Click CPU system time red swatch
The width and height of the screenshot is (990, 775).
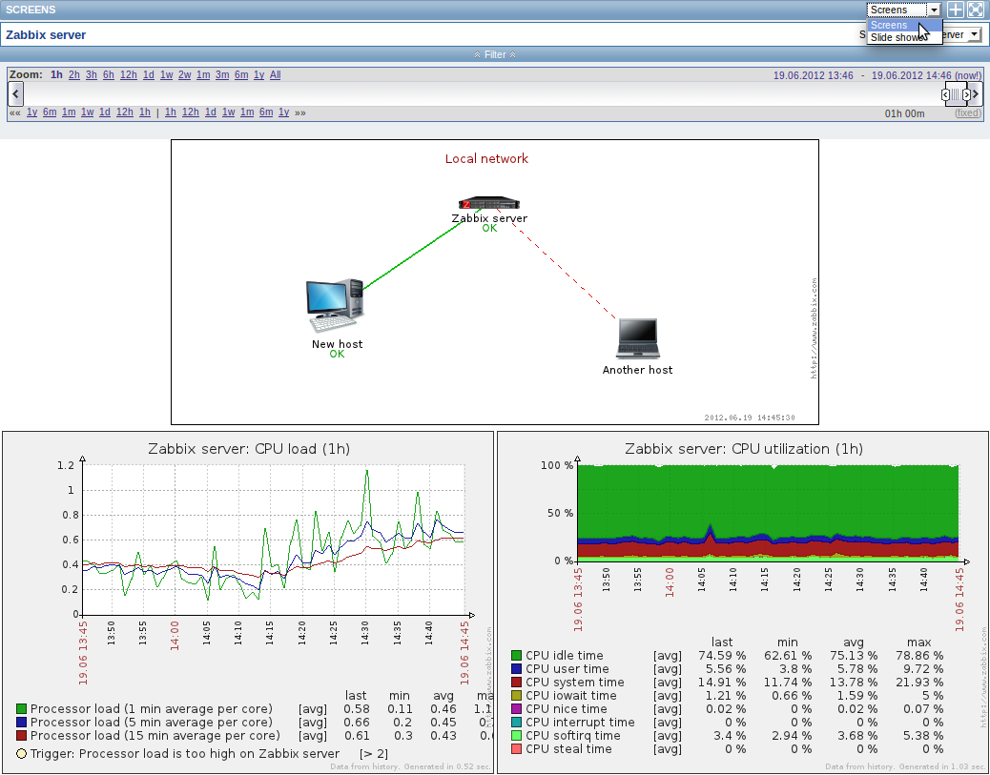tap(517, 683)
